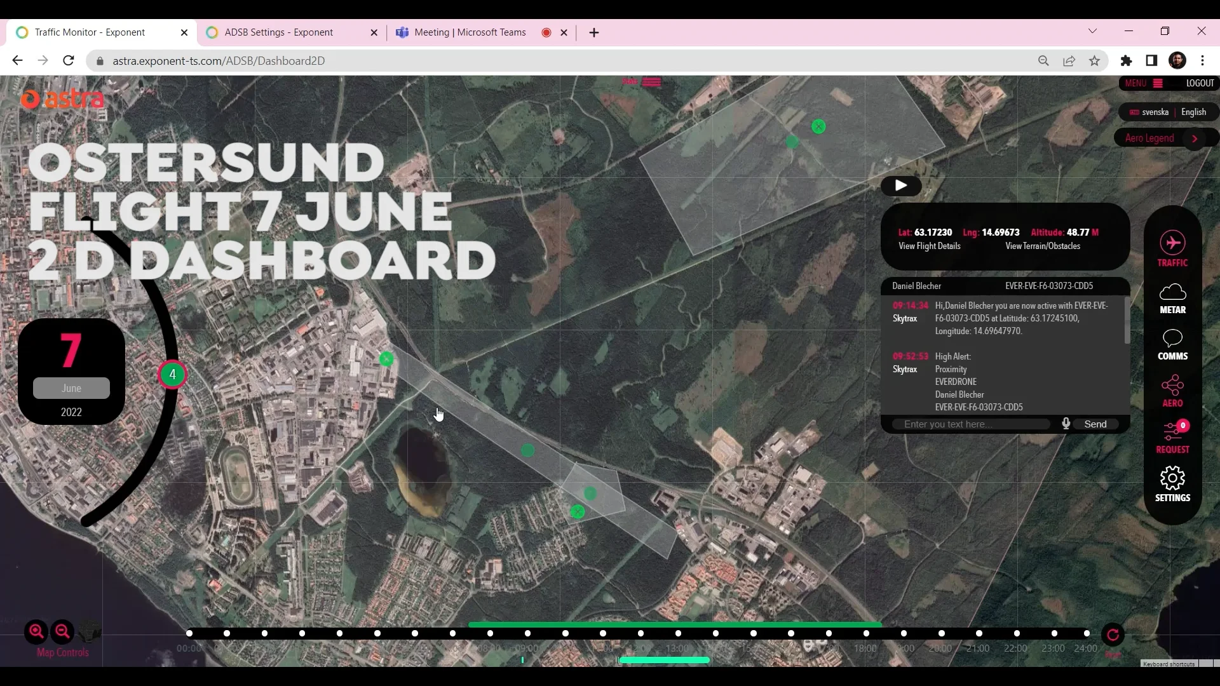Toggle the zoom out map control

(62, 631)
